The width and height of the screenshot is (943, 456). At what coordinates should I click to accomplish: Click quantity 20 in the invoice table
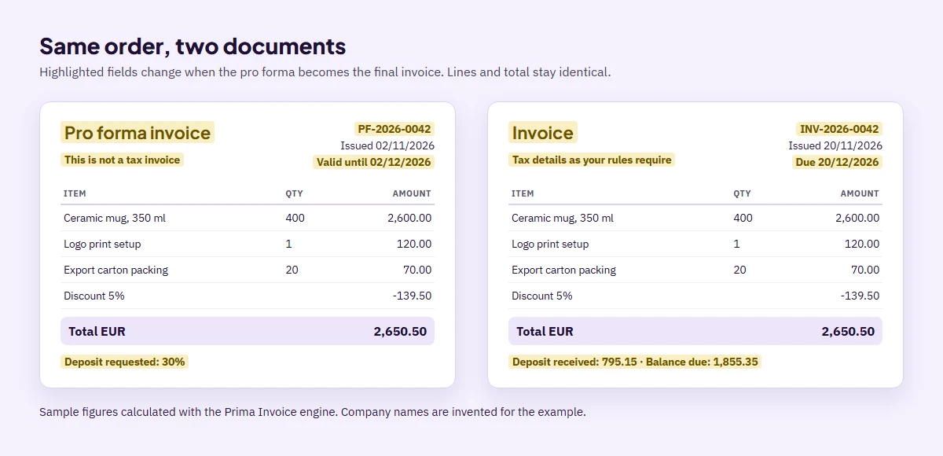tap(739, 270)
